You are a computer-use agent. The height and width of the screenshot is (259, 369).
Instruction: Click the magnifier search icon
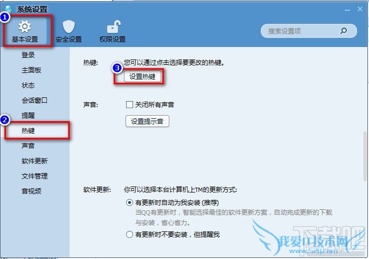tap(344, 31)
